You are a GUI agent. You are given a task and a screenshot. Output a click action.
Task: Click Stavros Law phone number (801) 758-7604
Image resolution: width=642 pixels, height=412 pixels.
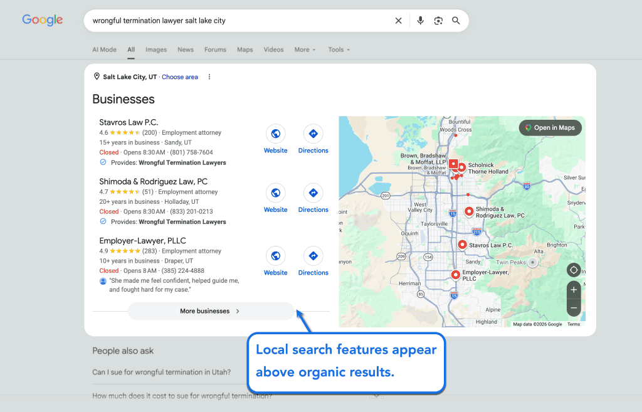pyautogui.click(x=192, y=152)
